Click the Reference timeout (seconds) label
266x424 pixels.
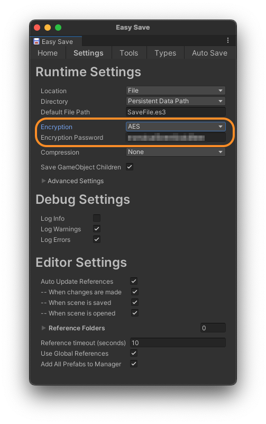pyautogui.click(x=83, y=342)
